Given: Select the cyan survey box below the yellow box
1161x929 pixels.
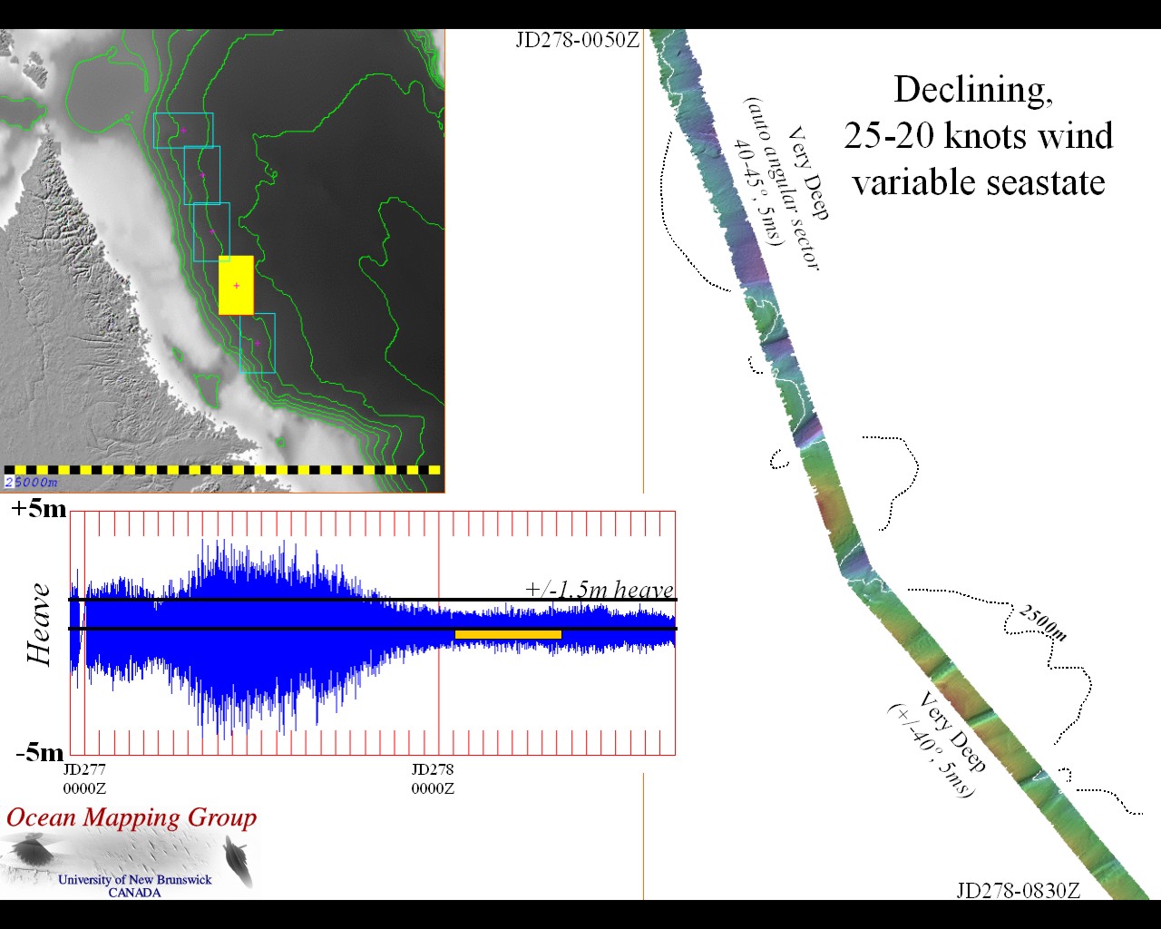Looking at the screenshot, I should coord(258,344).
